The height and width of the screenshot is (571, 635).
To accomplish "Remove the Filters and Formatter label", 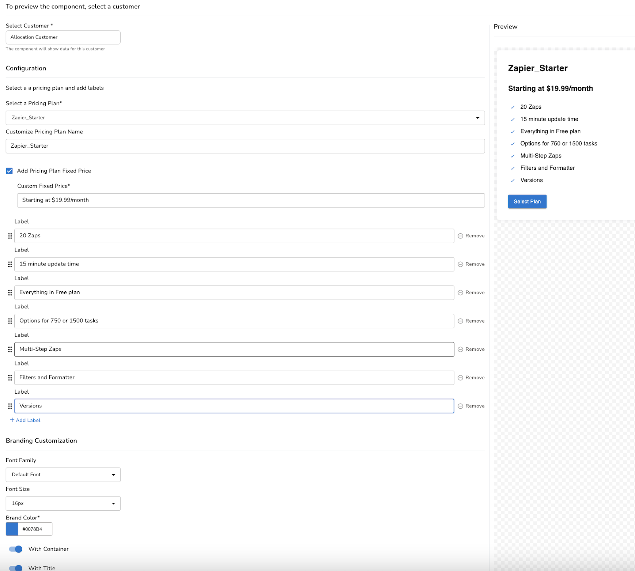I will click(x=471, y=378).
